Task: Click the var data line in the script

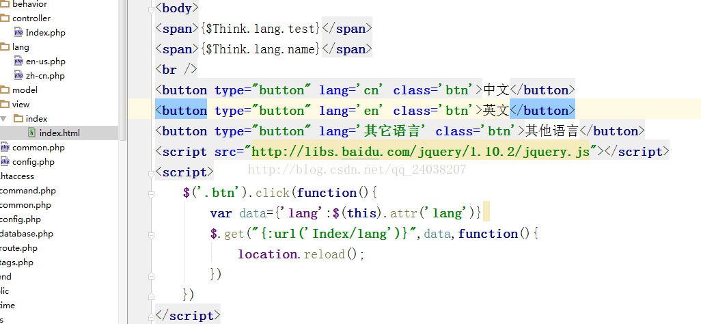Action: pos(346,213)
